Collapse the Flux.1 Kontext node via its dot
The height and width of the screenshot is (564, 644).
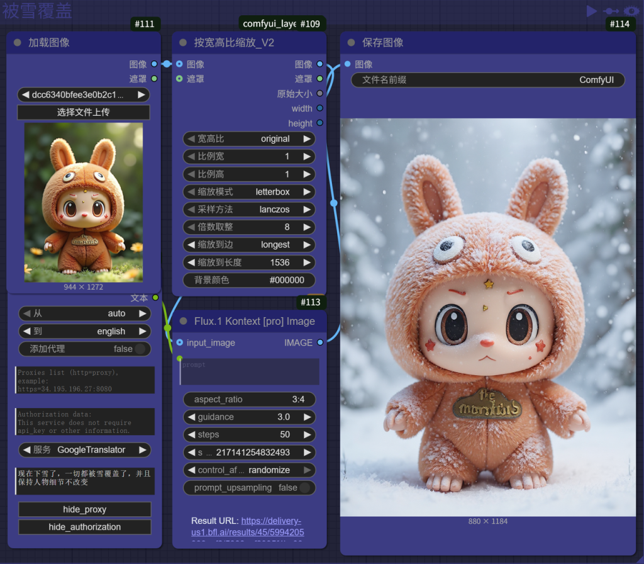click(183, 321)
